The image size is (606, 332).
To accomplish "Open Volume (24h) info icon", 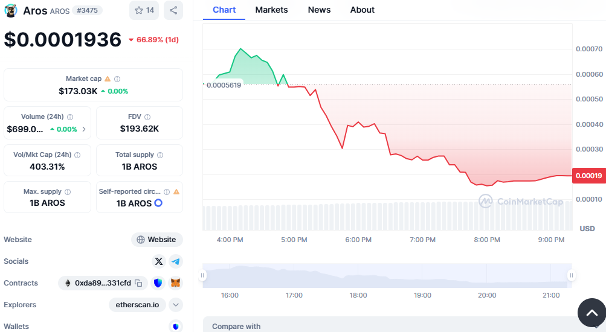I will (70, 117).
